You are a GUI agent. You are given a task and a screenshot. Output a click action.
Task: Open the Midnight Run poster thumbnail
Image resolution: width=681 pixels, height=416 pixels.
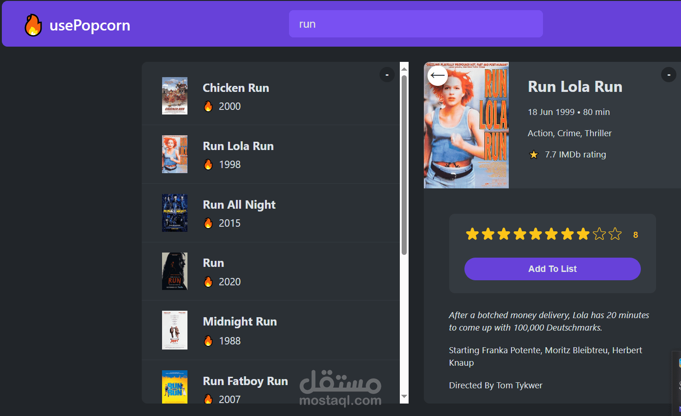coord(175,330)
